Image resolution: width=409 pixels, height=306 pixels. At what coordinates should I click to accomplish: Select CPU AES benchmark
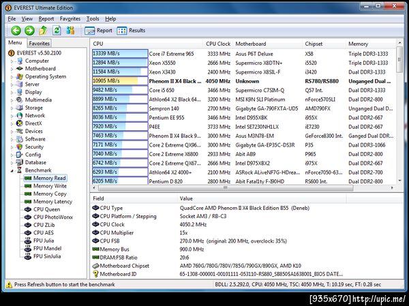44,232
